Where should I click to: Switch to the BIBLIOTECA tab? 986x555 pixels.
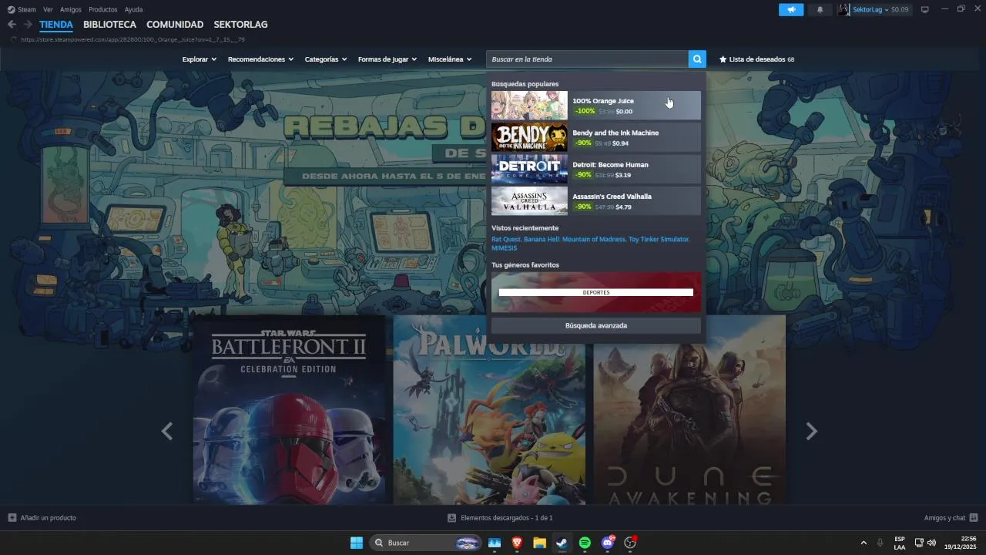[x=109, y=25]
